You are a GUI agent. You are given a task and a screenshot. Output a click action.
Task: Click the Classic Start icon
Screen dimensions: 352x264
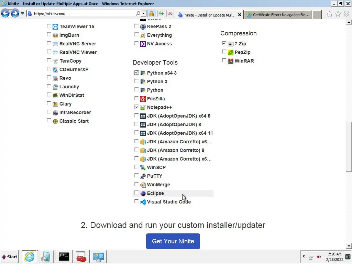coord(55,121)
